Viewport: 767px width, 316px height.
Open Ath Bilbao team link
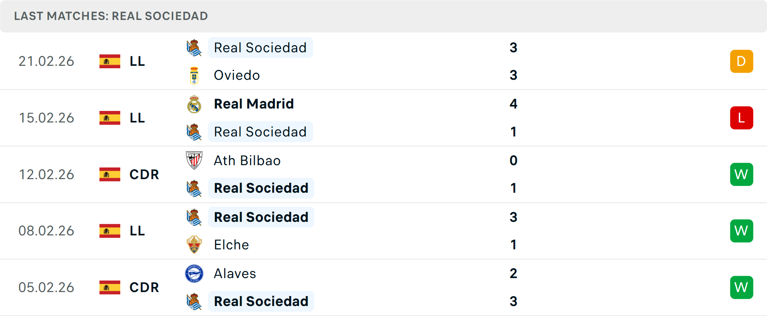point(247,160)
